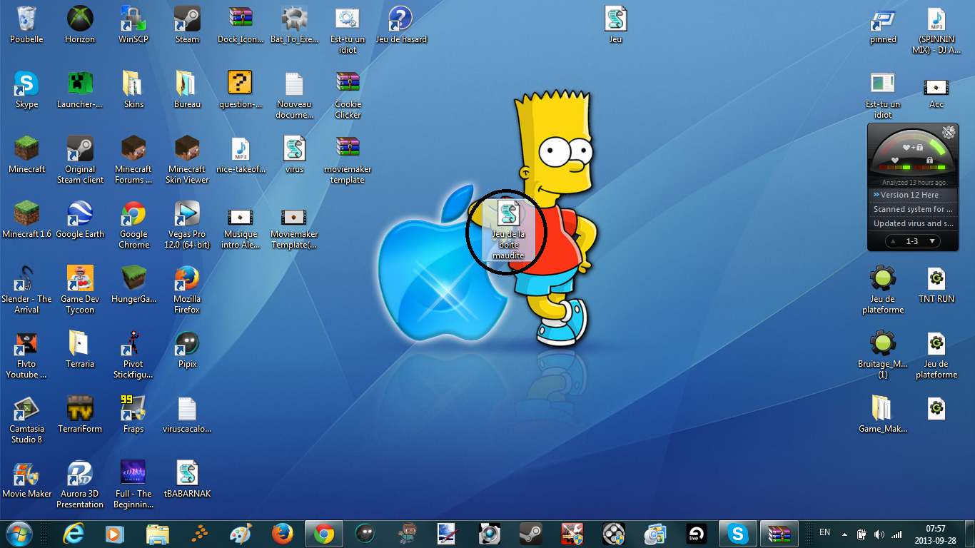The width and height of the screenshot is (975, 548).
Task: Select the Slender - The Arrival icon
Action: pyautogui.click(x=26, y=290)
